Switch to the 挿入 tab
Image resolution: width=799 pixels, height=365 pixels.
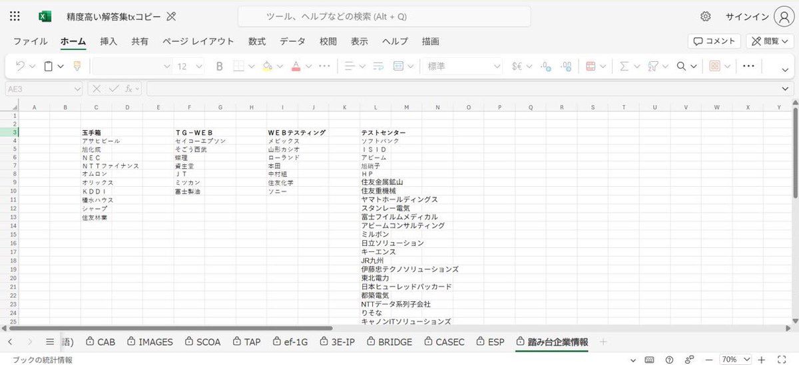109,41
